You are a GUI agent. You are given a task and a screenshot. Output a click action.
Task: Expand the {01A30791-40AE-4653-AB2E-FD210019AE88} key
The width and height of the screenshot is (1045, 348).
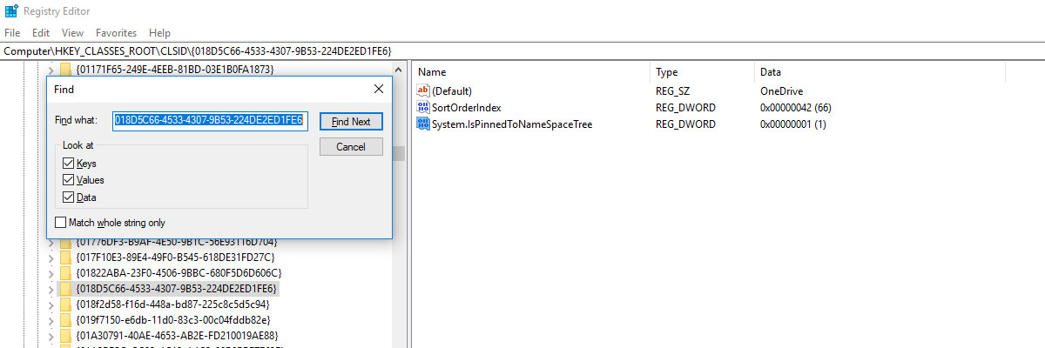pyautogui.click(x=51, y=336)
